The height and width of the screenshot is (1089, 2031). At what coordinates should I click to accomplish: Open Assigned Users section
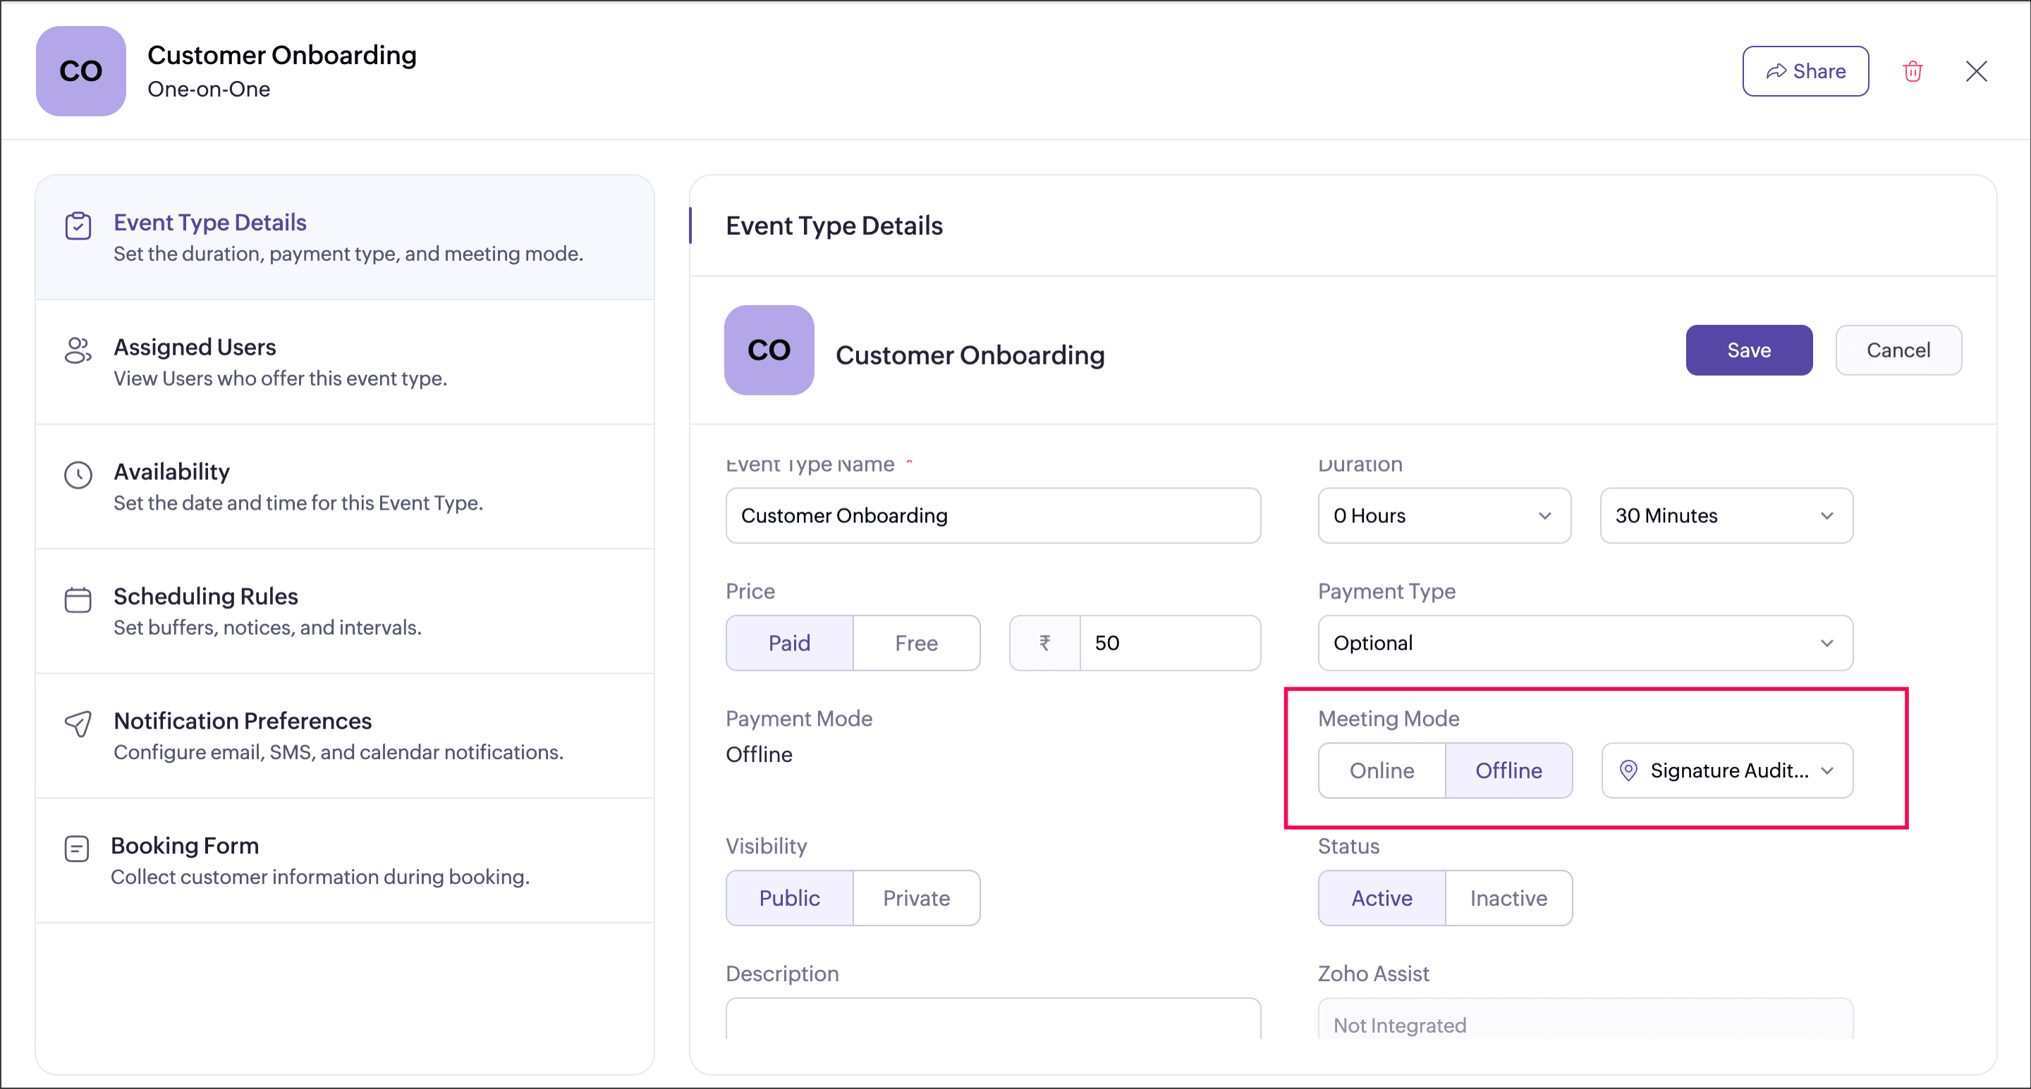(x=345, y=362)
